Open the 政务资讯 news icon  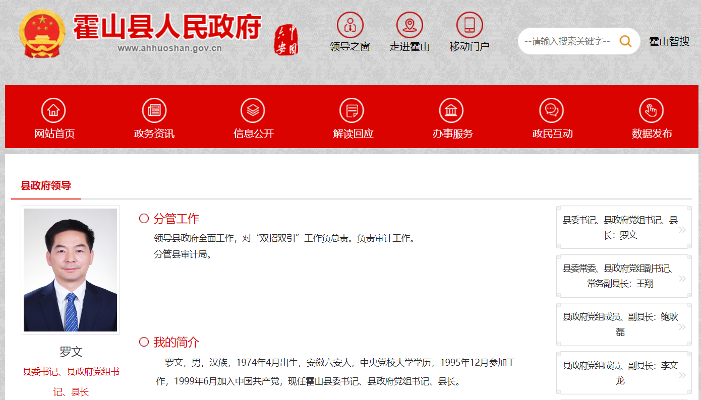154,110
